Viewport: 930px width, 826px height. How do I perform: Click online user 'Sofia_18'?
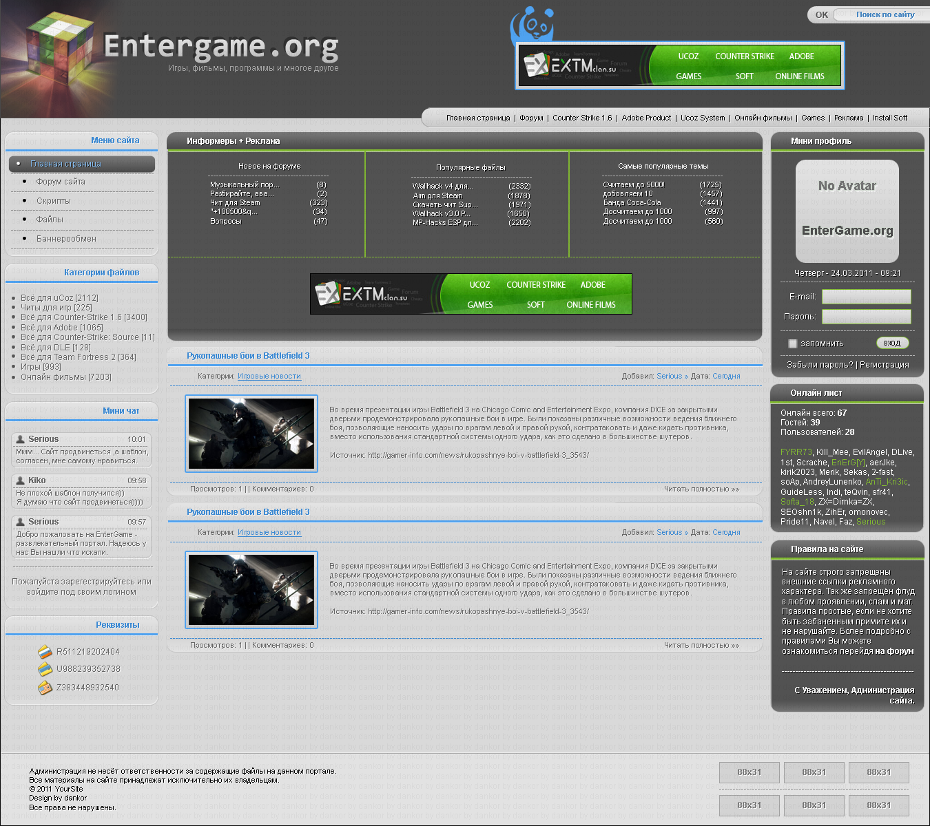(x=797, y=502)
